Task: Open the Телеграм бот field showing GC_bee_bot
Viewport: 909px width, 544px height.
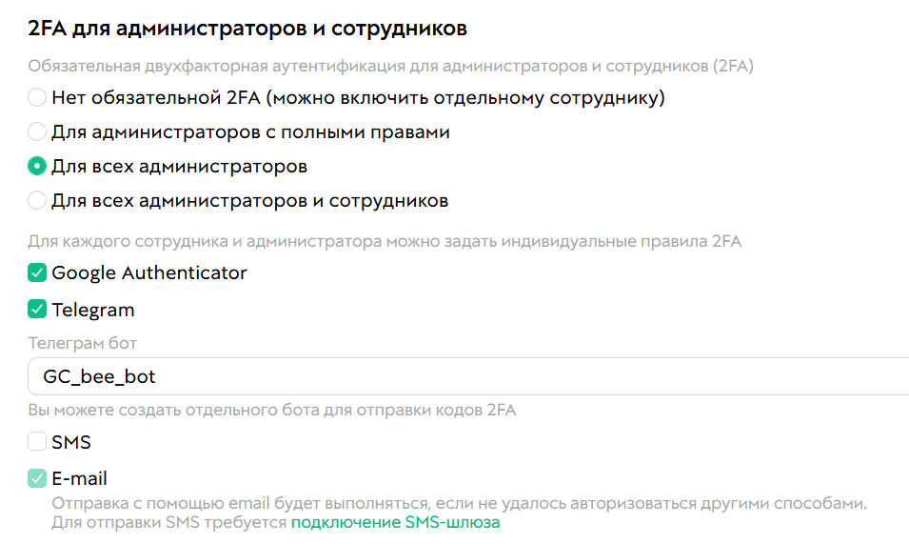Action: pyautogui.click(x=466, y=376)
